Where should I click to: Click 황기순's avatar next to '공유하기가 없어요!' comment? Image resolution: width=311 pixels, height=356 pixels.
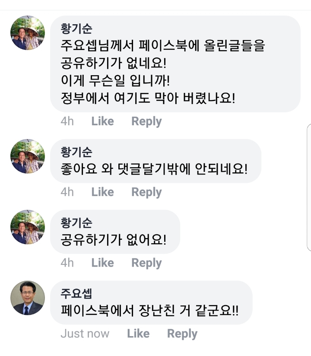28,227
